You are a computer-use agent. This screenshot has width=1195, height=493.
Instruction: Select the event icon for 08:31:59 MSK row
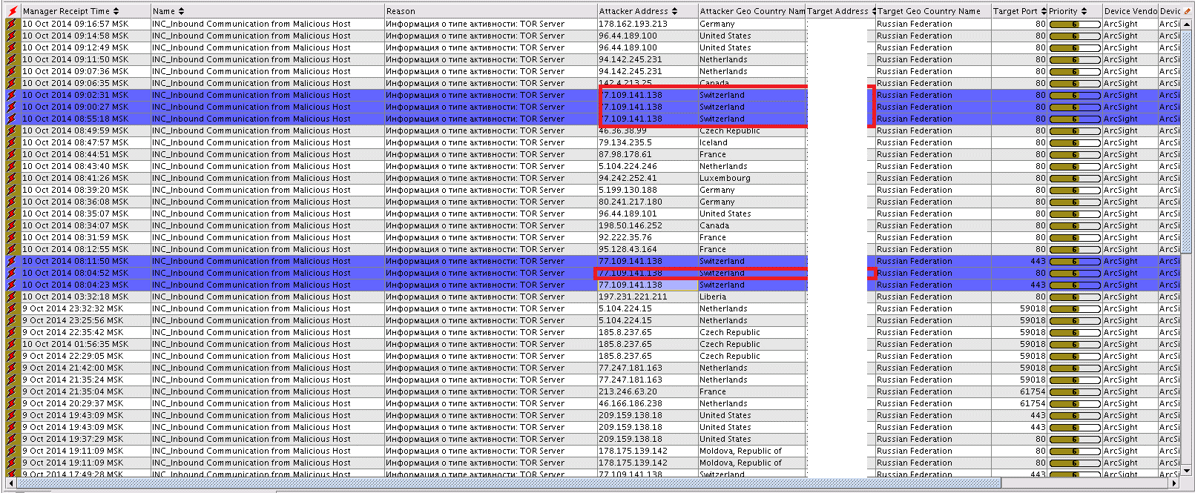pos(11,237)
